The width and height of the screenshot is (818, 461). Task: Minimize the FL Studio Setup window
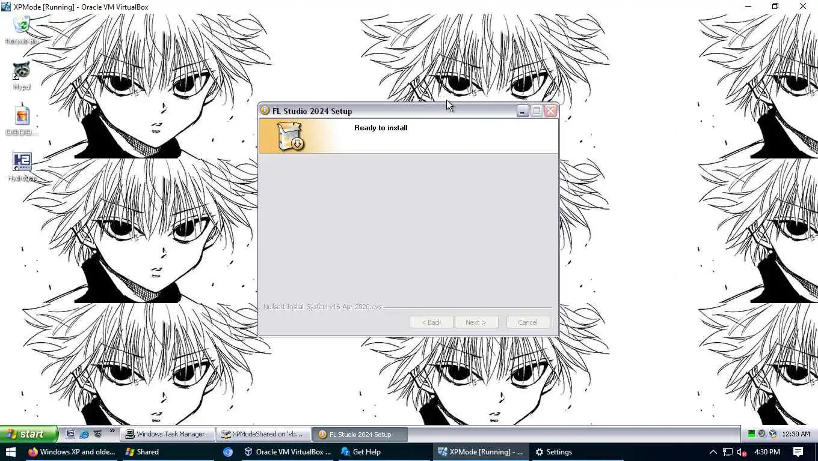tap(523, 111)
